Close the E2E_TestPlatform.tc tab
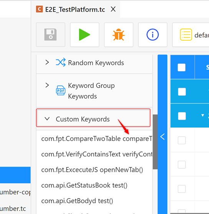 coord(113,9)
